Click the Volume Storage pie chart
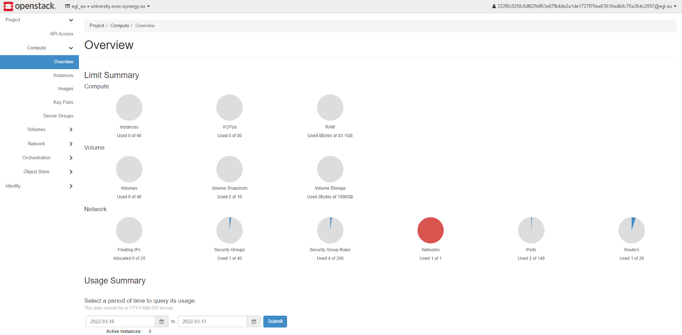Screen dimensions: 682x335 click(330, 169)
